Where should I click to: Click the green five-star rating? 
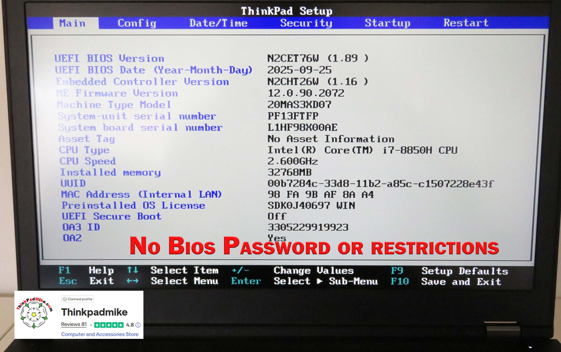pos(109,325)
